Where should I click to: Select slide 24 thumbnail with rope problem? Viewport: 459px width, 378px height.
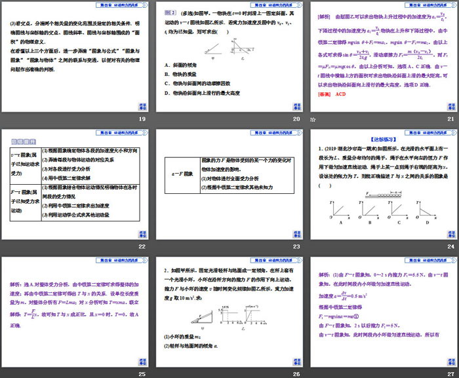[384, 185]
